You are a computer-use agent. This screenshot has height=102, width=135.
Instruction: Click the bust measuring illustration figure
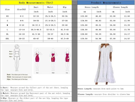point(37,60)
